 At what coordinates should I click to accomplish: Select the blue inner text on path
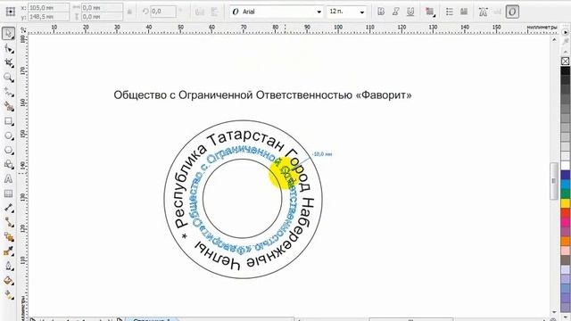pos(244,200)
